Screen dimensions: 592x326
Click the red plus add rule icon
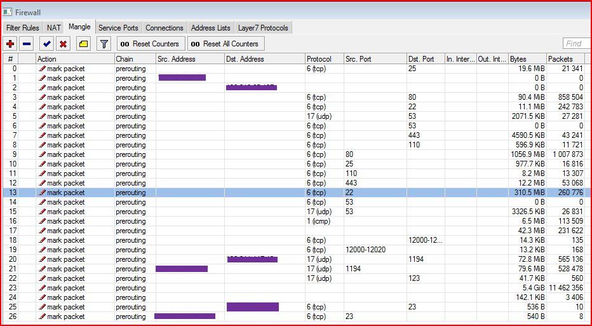pos(10,44)
